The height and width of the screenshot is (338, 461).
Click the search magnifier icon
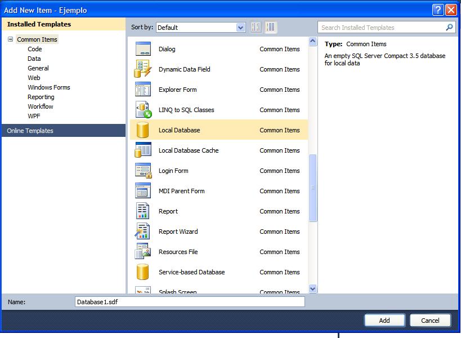point(449,27)
